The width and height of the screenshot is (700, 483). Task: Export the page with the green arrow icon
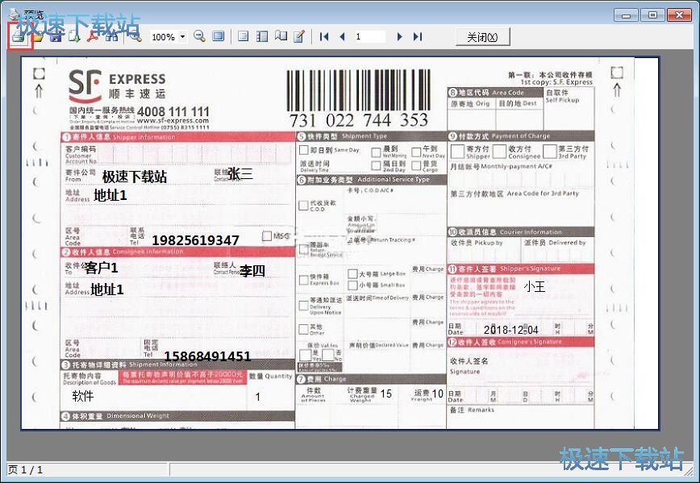(x=74, y=36)
